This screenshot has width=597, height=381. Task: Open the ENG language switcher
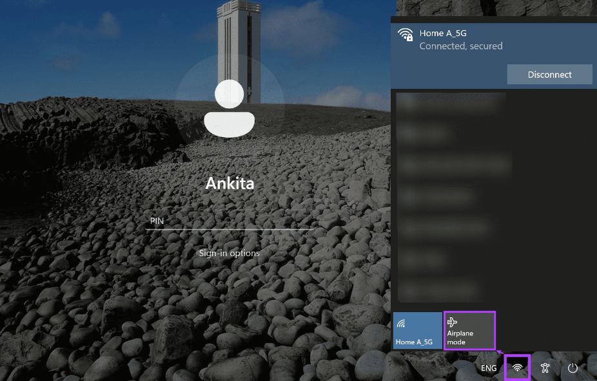coord(488,367)
